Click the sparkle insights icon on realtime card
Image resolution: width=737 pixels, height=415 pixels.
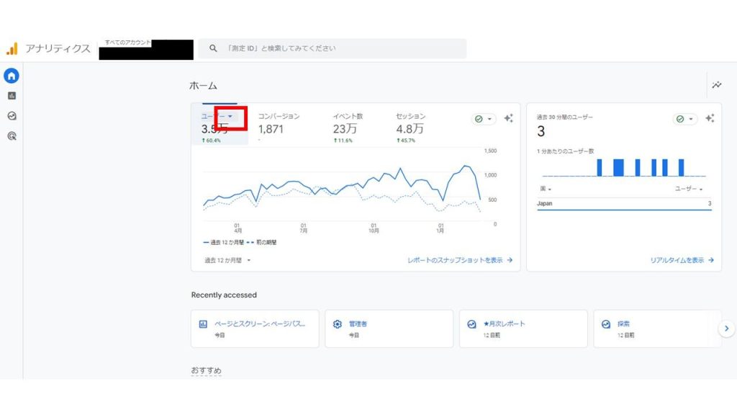710,119
